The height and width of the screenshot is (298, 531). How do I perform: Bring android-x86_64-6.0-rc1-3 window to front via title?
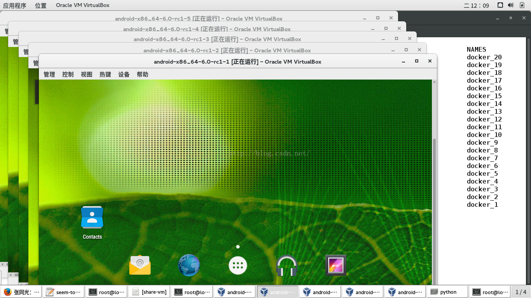pos(217,39)
